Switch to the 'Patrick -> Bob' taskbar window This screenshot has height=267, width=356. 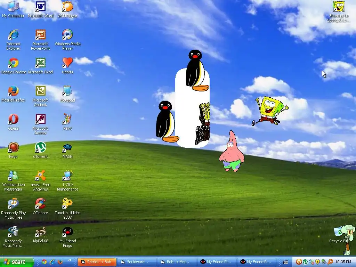(97, 262)
